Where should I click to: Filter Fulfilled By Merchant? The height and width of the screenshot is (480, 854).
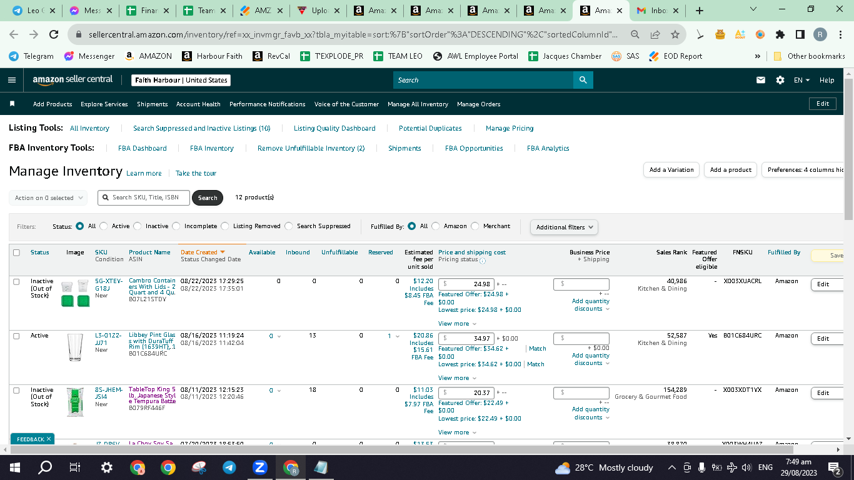(x=475, y=226)
